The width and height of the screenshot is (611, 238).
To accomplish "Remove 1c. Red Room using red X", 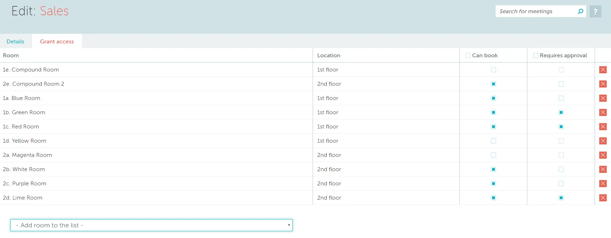I will coord(603,127).
